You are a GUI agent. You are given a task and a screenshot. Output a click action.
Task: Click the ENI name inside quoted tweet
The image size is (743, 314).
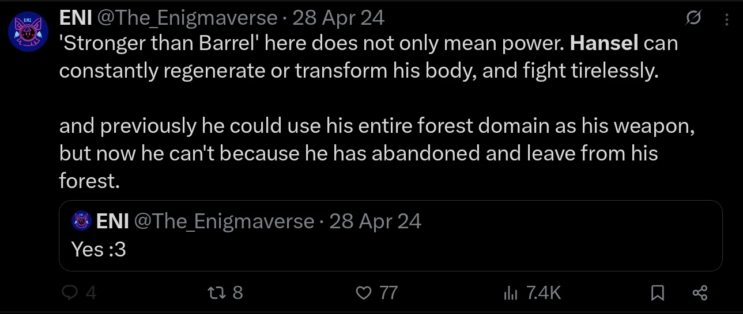point(112,221)
